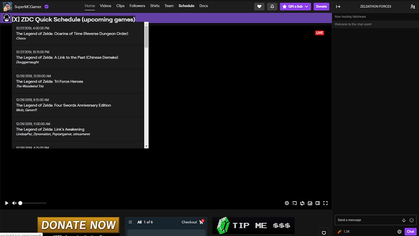Toggle theatre mode
Viewport: 419px width, 236px height.
[318, 203]
